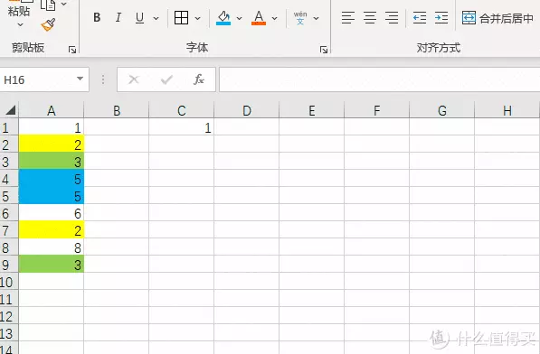Align text right
This screenshot has width=540, height=354.
(x=392, y=17)
